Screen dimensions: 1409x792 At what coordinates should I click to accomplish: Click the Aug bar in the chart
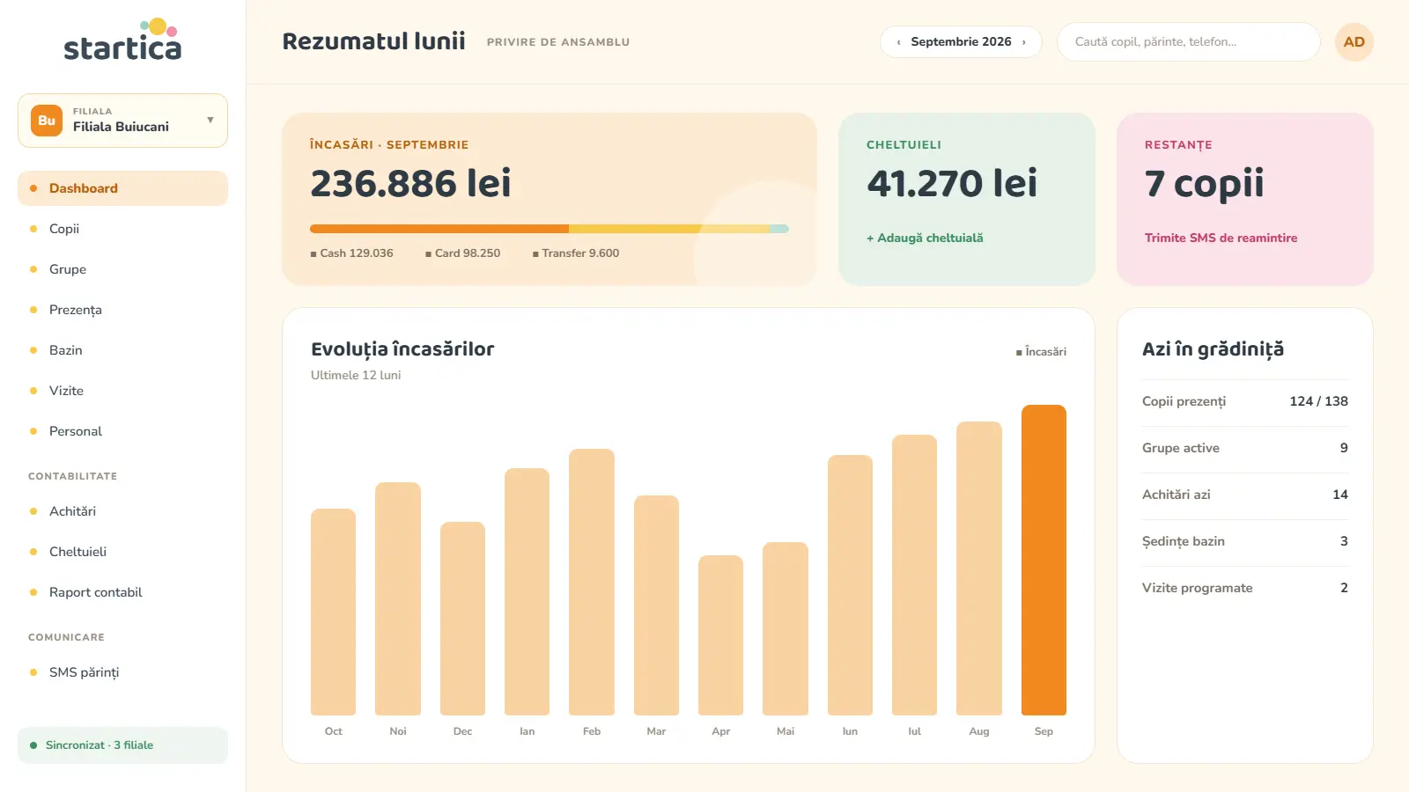979,568
